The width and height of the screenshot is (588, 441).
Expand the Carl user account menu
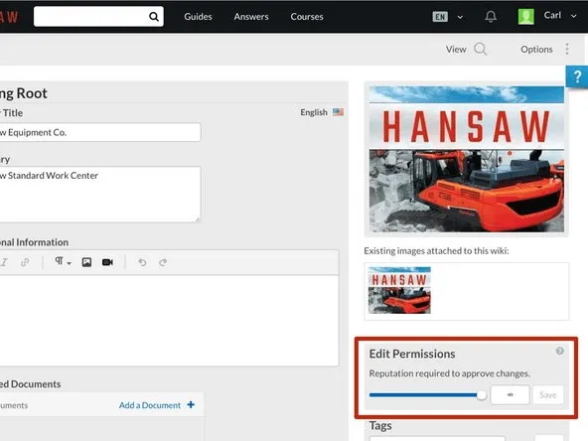pyautogui.click(x=547, y=16)
